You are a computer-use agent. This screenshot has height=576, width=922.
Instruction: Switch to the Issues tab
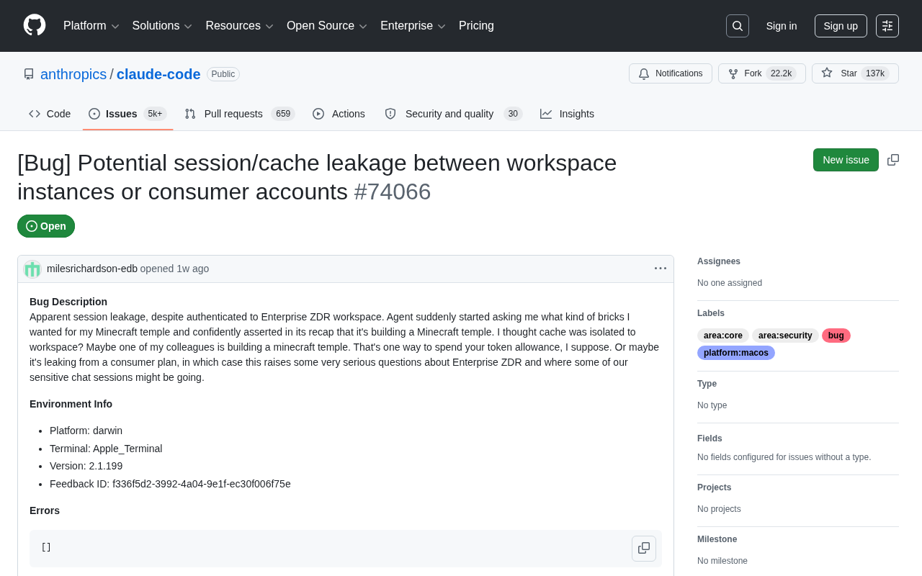[127, 114]
